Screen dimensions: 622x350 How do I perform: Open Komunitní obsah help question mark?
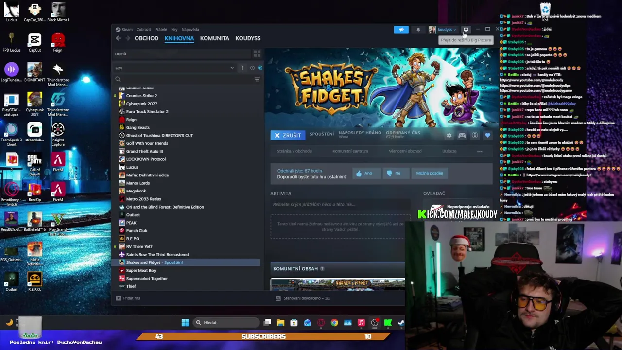(x=322, y=269)
